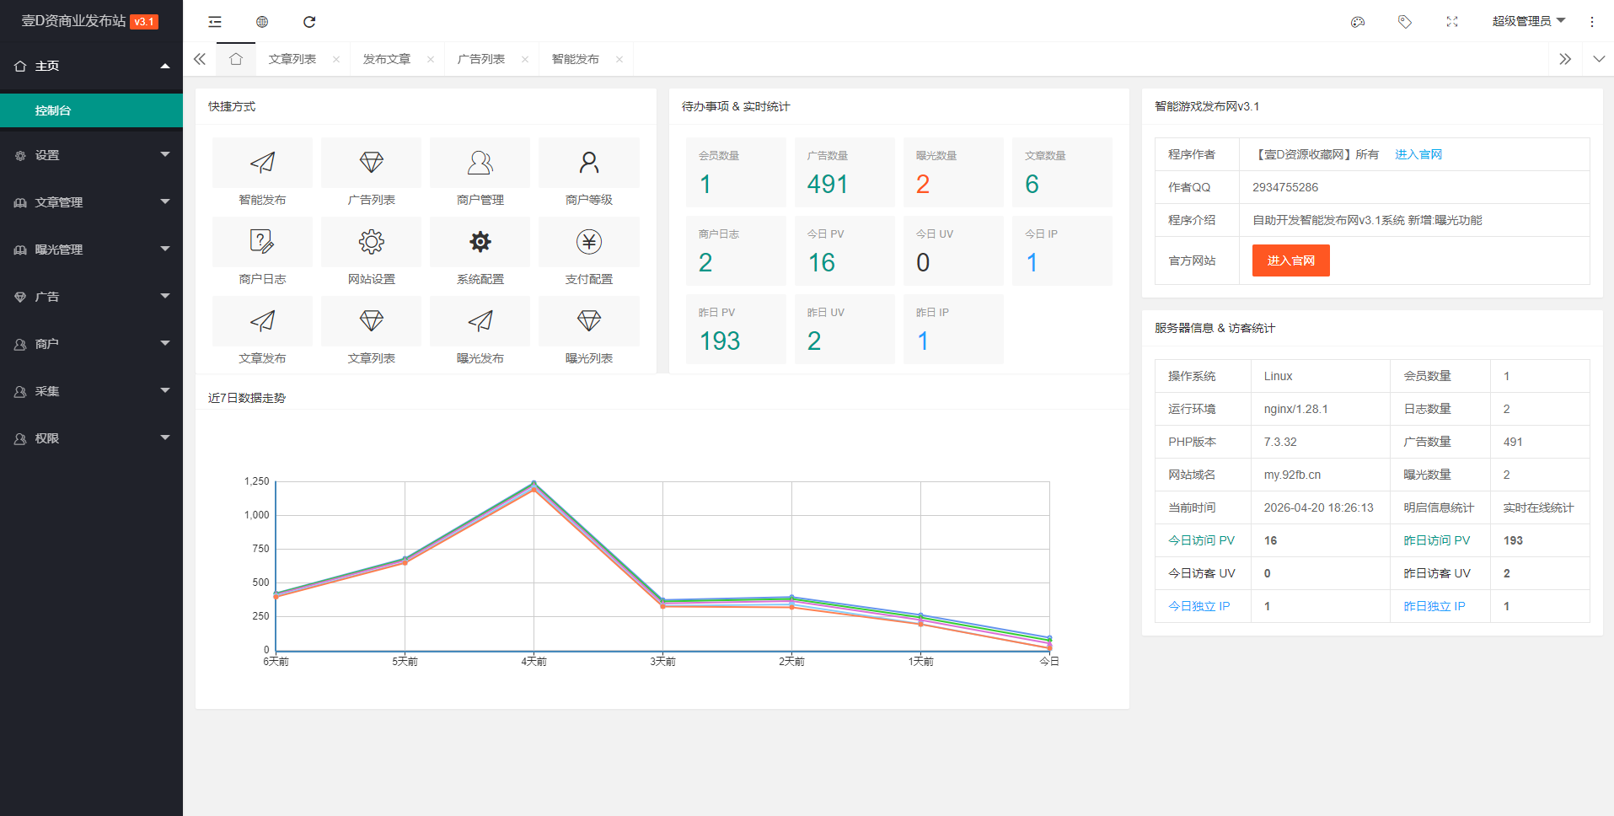Screen dimensions: 1614x816
Task: Open 支付配置 yen shortcut icon
Action: pos(588,242)
